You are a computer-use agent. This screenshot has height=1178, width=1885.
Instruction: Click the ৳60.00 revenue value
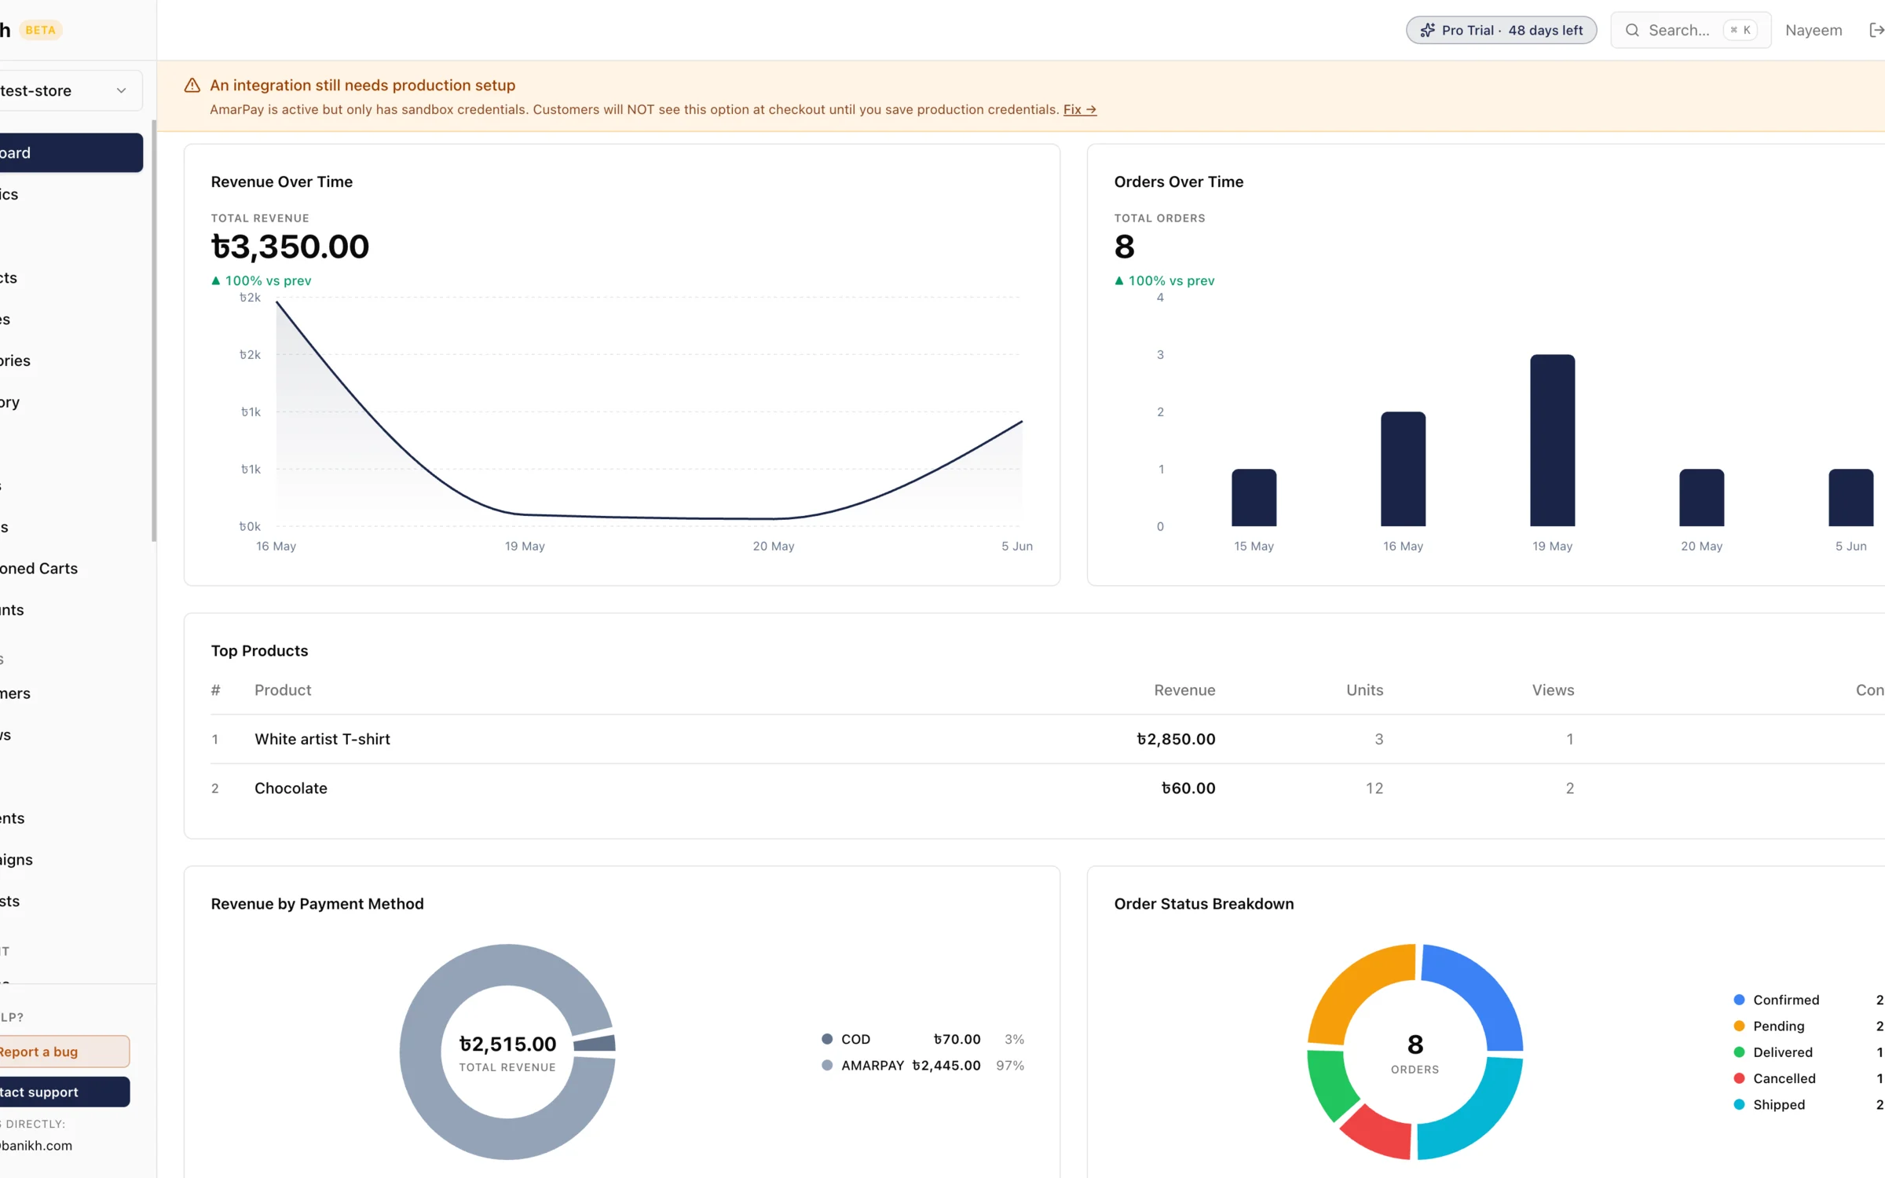coord(1188,788)
